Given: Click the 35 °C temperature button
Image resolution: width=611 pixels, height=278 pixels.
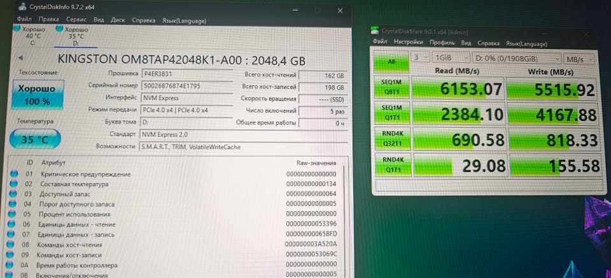Looking at the screenshot, I should click(35, 139).
